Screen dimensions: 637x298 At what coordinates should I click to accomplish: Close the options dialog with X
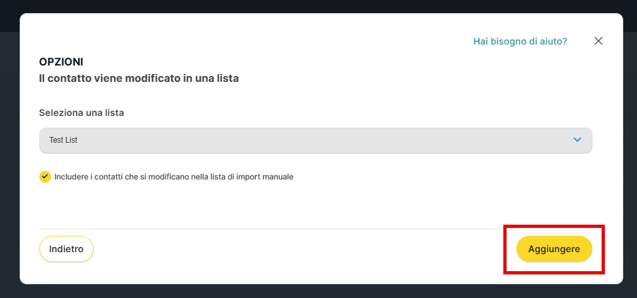pyautogui.click(x=598, y=41)
